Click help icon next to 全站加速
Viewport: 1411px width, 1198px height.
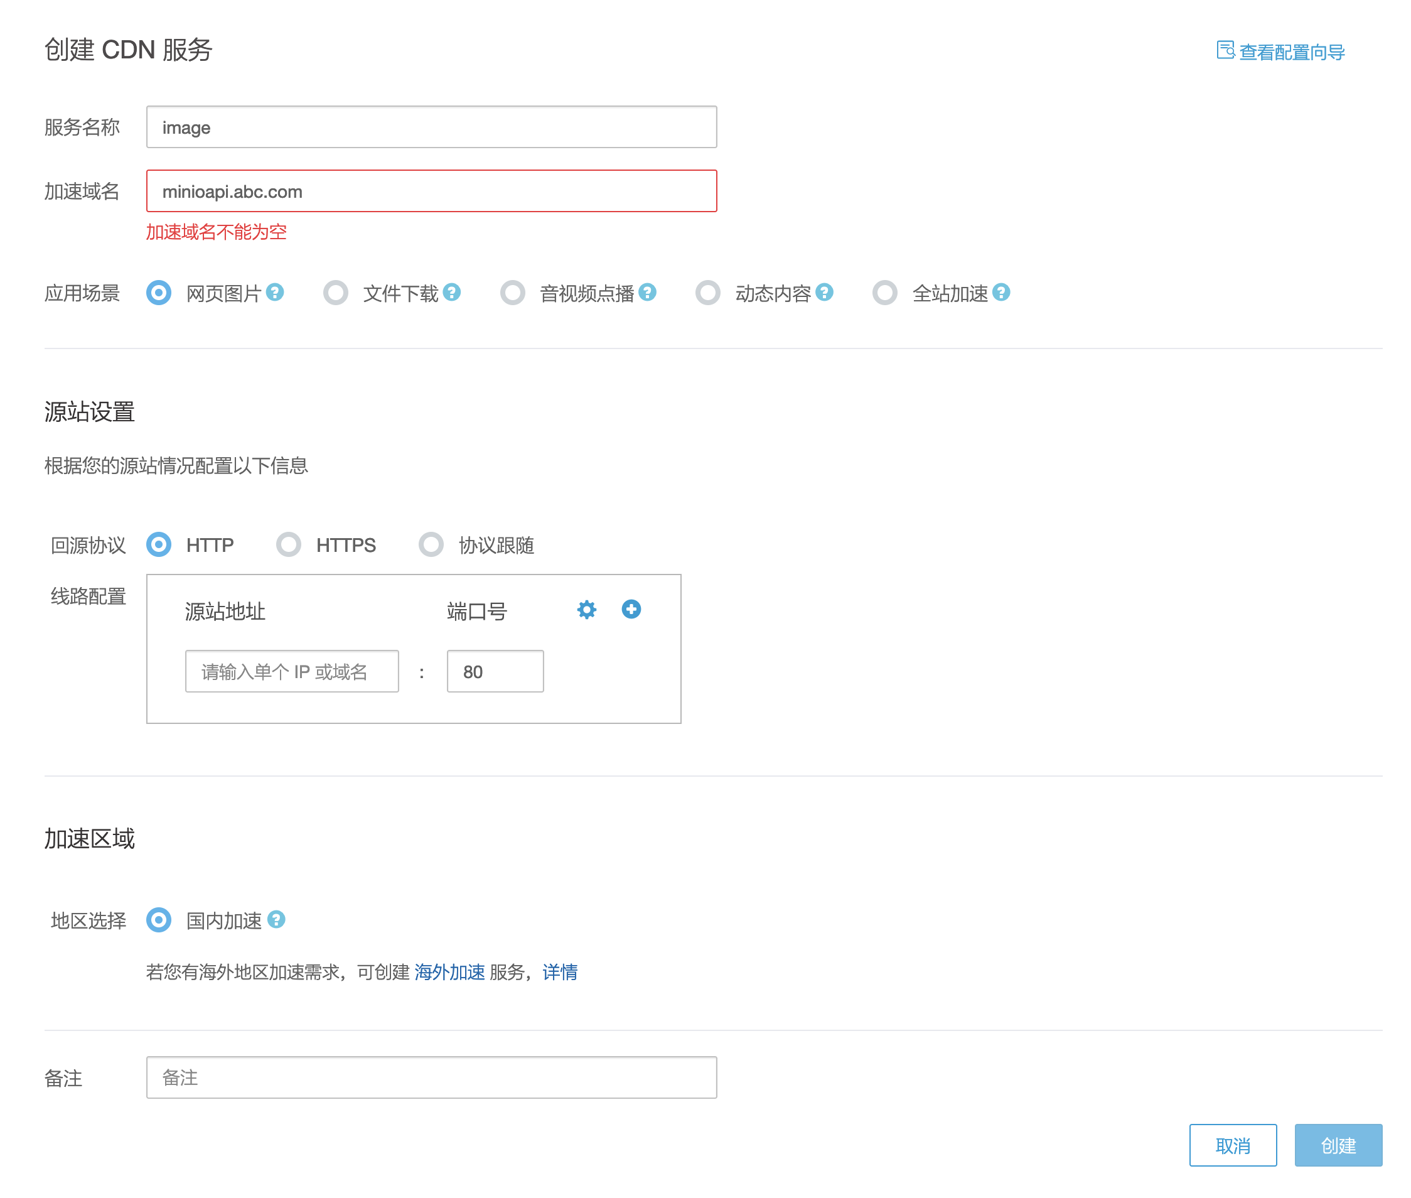pyautogui.click(x=1001, y=292)
